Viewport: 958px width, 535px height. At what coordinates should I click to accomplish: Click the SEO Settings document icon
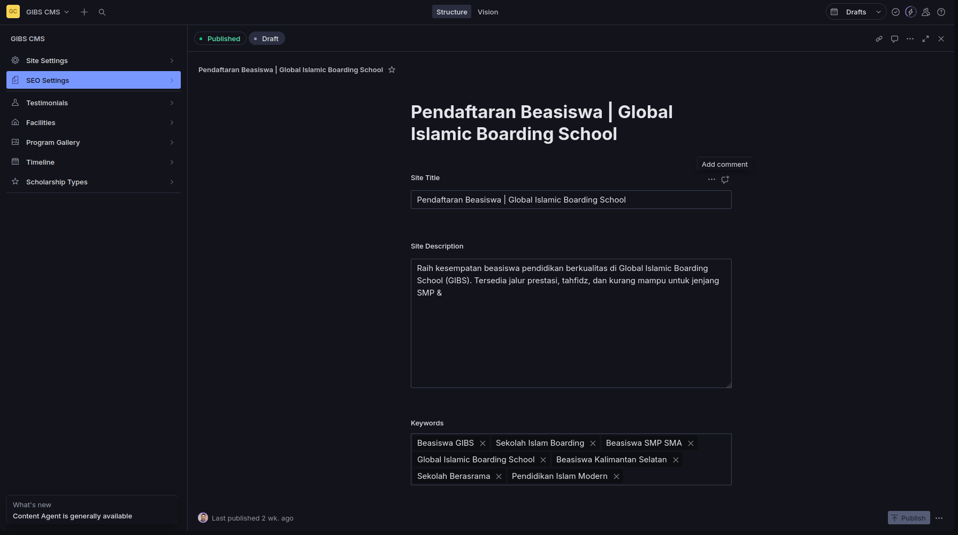coord(16,80)
